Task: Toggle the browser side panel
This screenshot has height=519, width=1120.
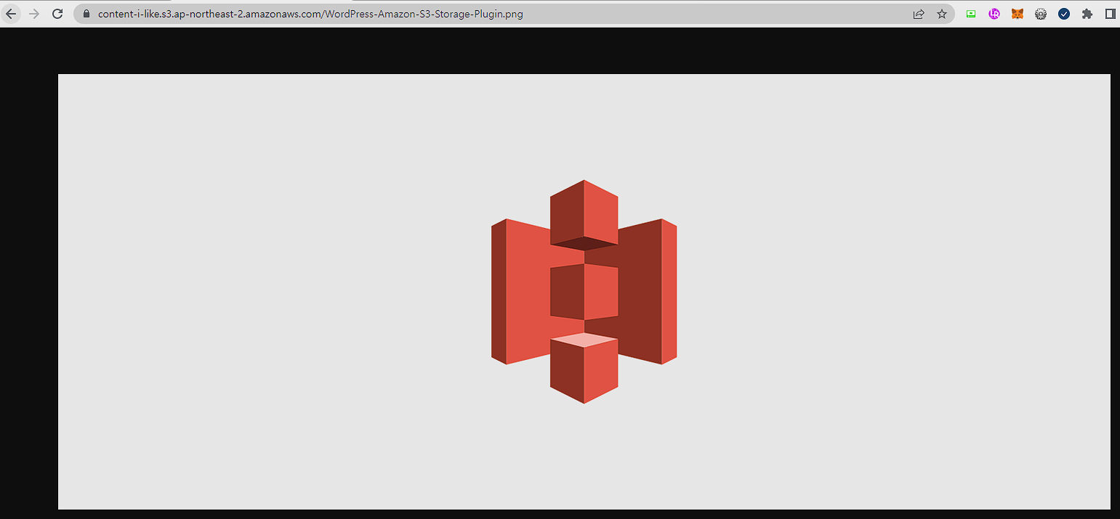Action: [1111, 14]
